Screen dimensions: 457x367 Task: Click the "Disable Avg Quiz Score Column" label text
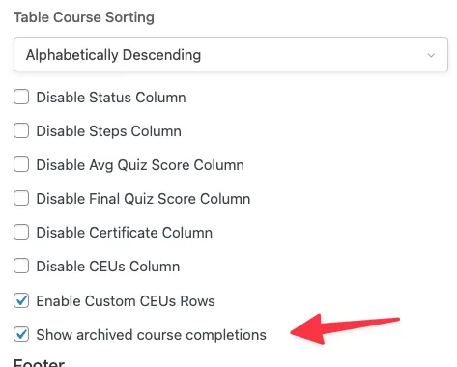coord(140,165)
